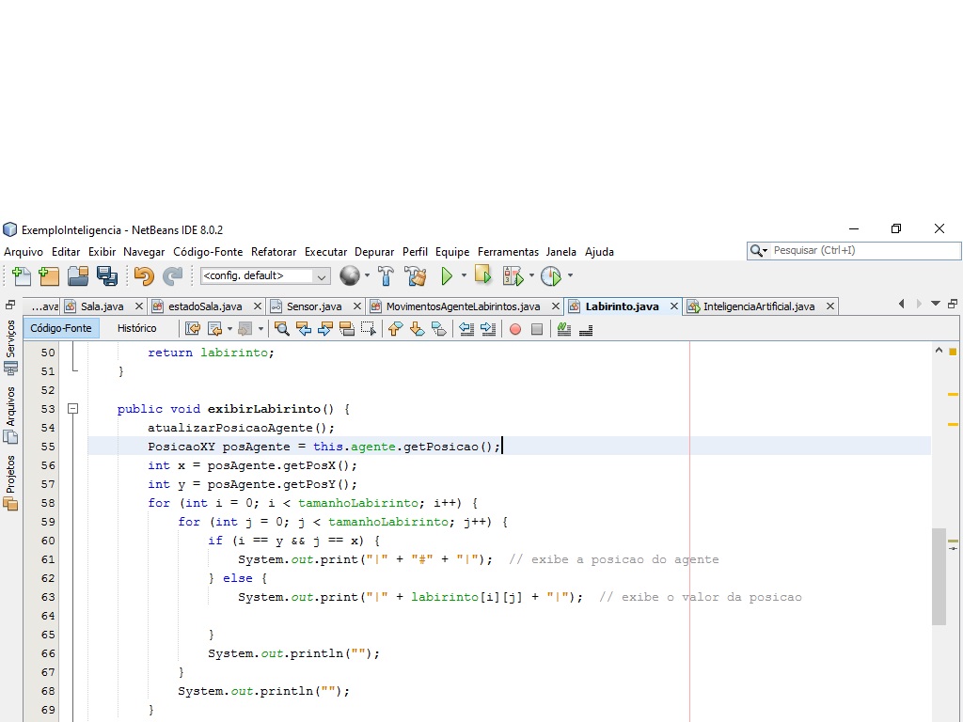Viewport: 963px width, 722px height.
Task: Click the Profile Project clock icon
Action: click(x=551, y=276)
